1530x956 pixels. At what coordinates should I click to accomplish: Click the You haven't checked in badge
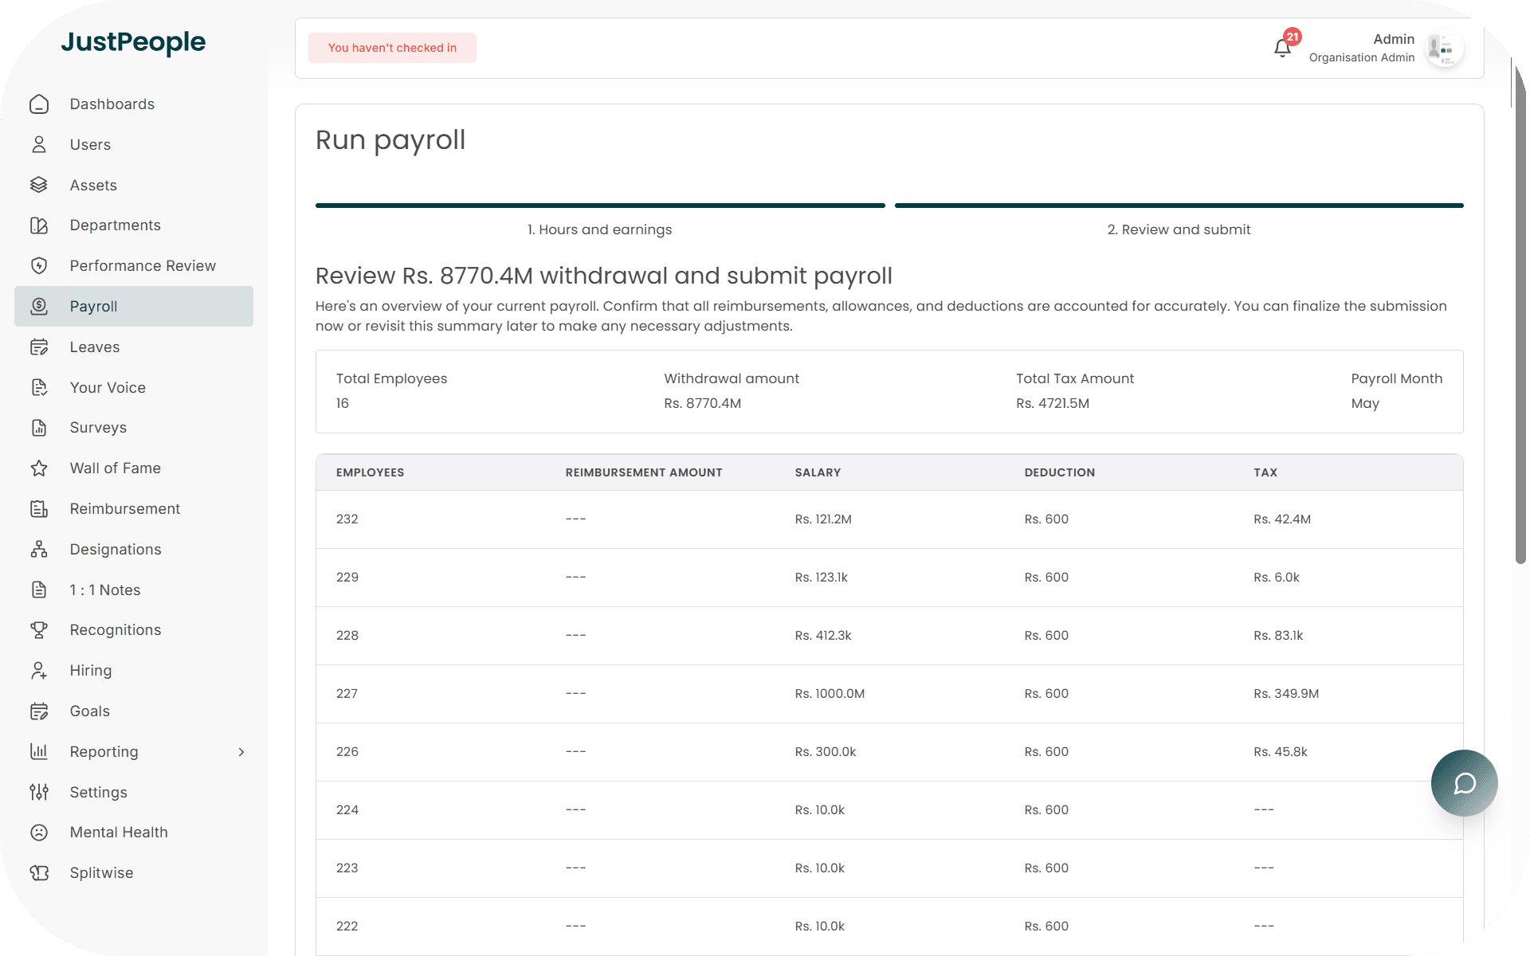tap(392, 48)
